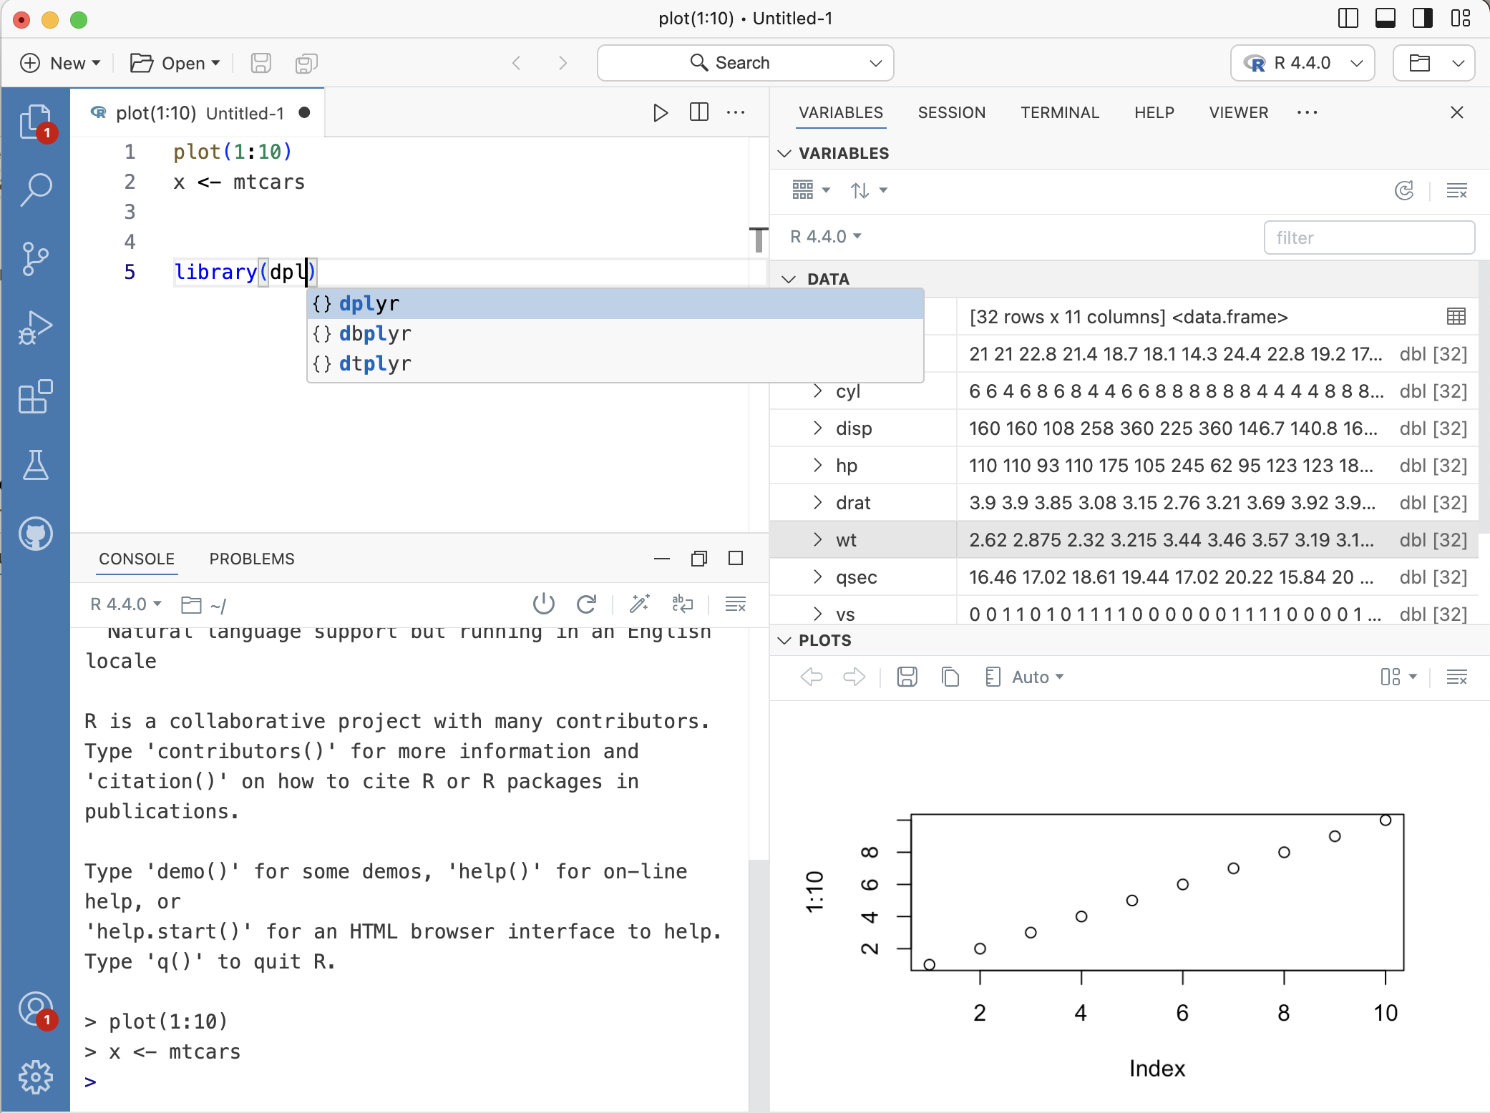Image resolution: width=1490 pixels, height=1113 pixels.
Task: Restart the R console session
Action: pyautogui.click(x=586, y=604)
